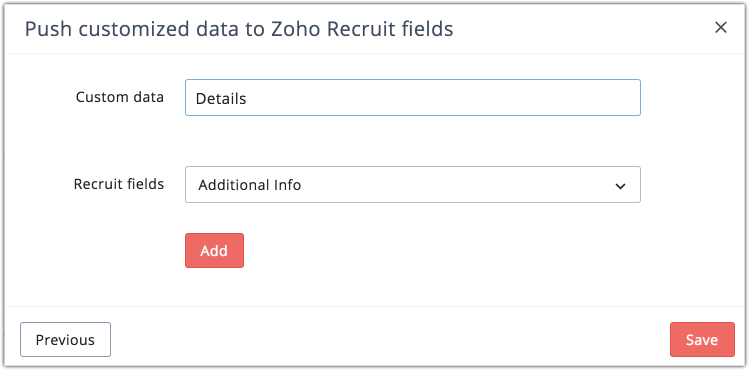Click the heading "Push customized data to Zoho Recruit fields"
The height and width of the screenshot is (370, 749).
[x=239, y=29]
